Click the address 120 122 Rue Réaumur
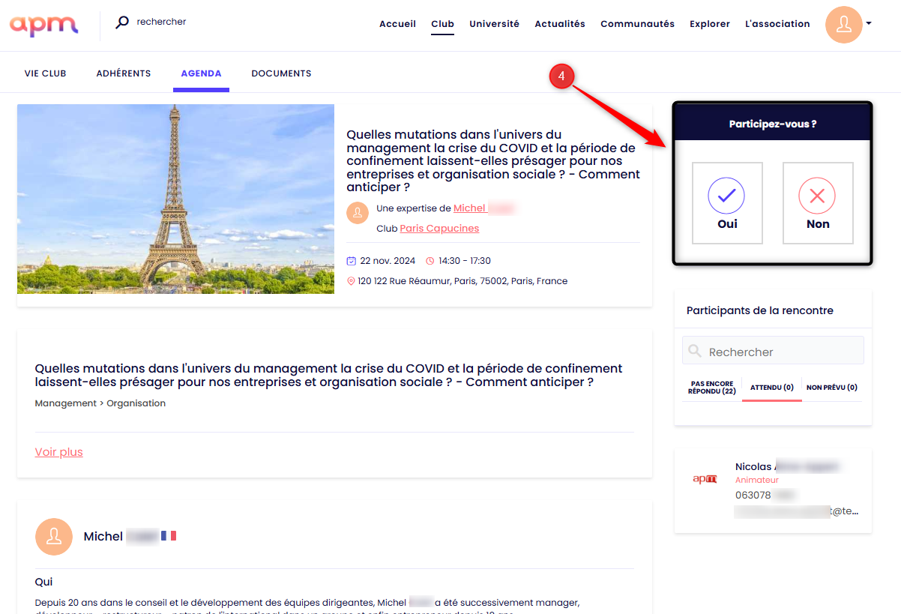 point(462,281)
